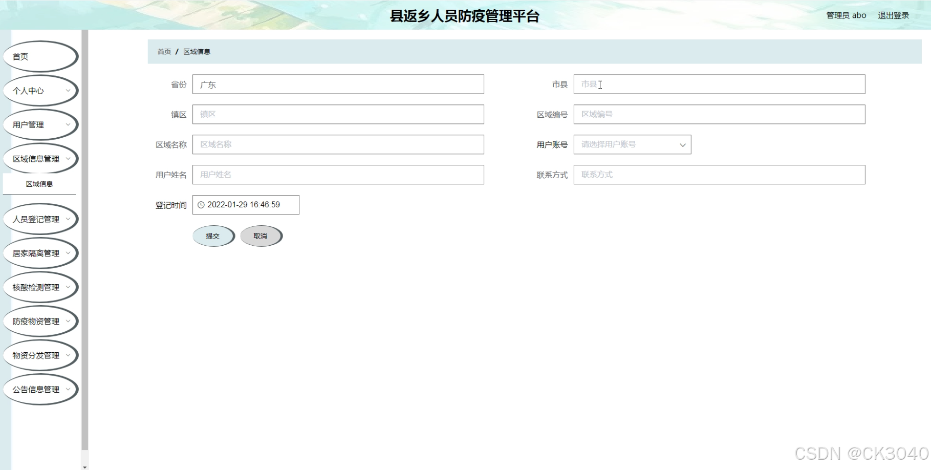Click the 提交 submit button
The height and width of the screenshot is (470, 931).
tap(213, 236)
